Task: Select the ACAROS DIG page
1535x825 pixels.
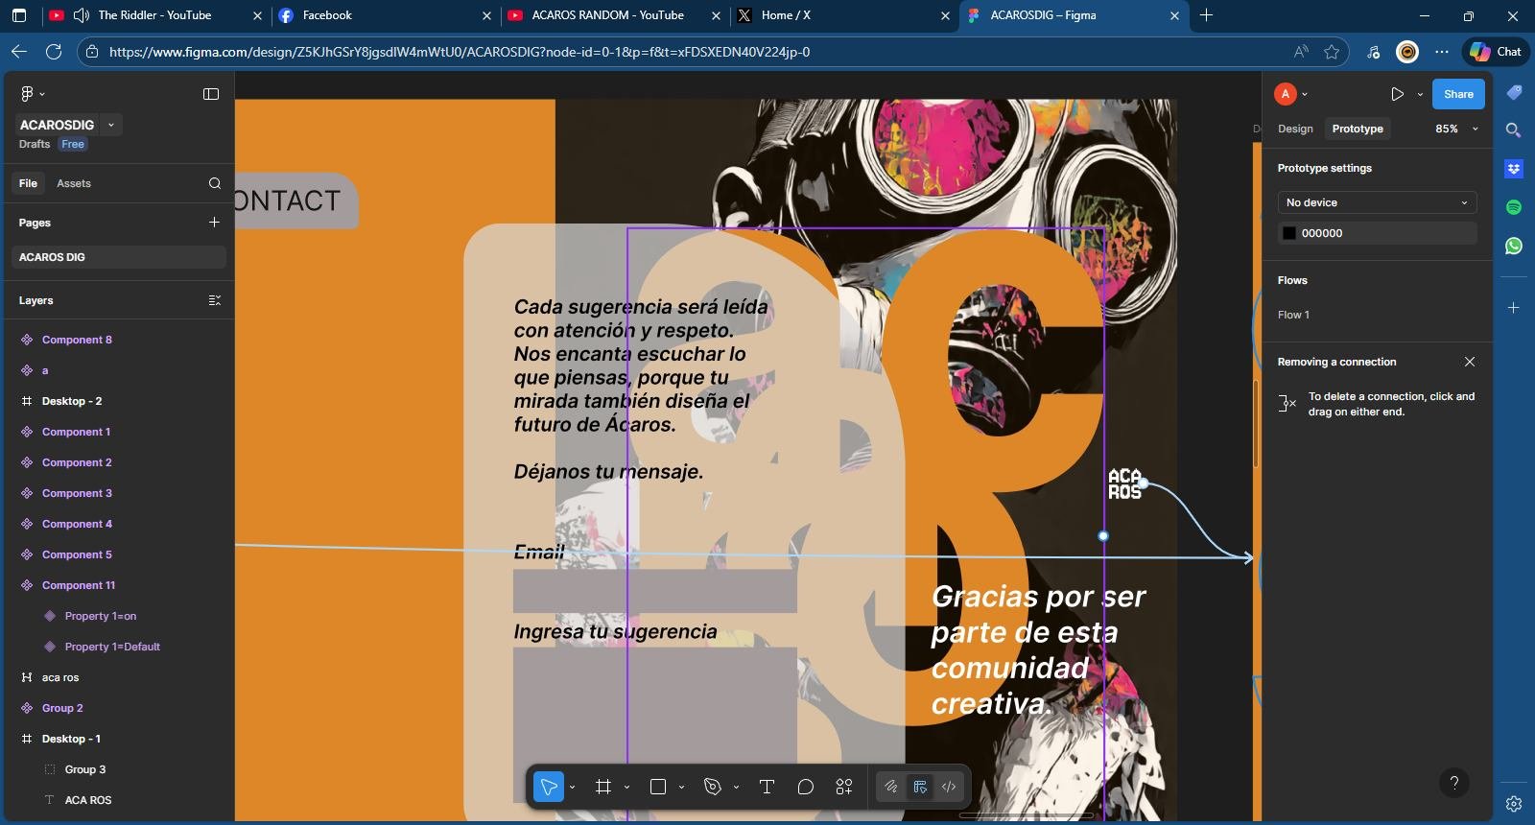Action: [x=119, y=257]
